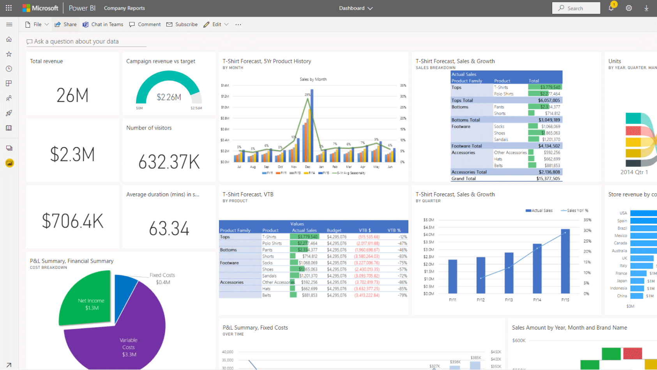
Task: Open Power BI settings with the gear icon
Action: 629,8
